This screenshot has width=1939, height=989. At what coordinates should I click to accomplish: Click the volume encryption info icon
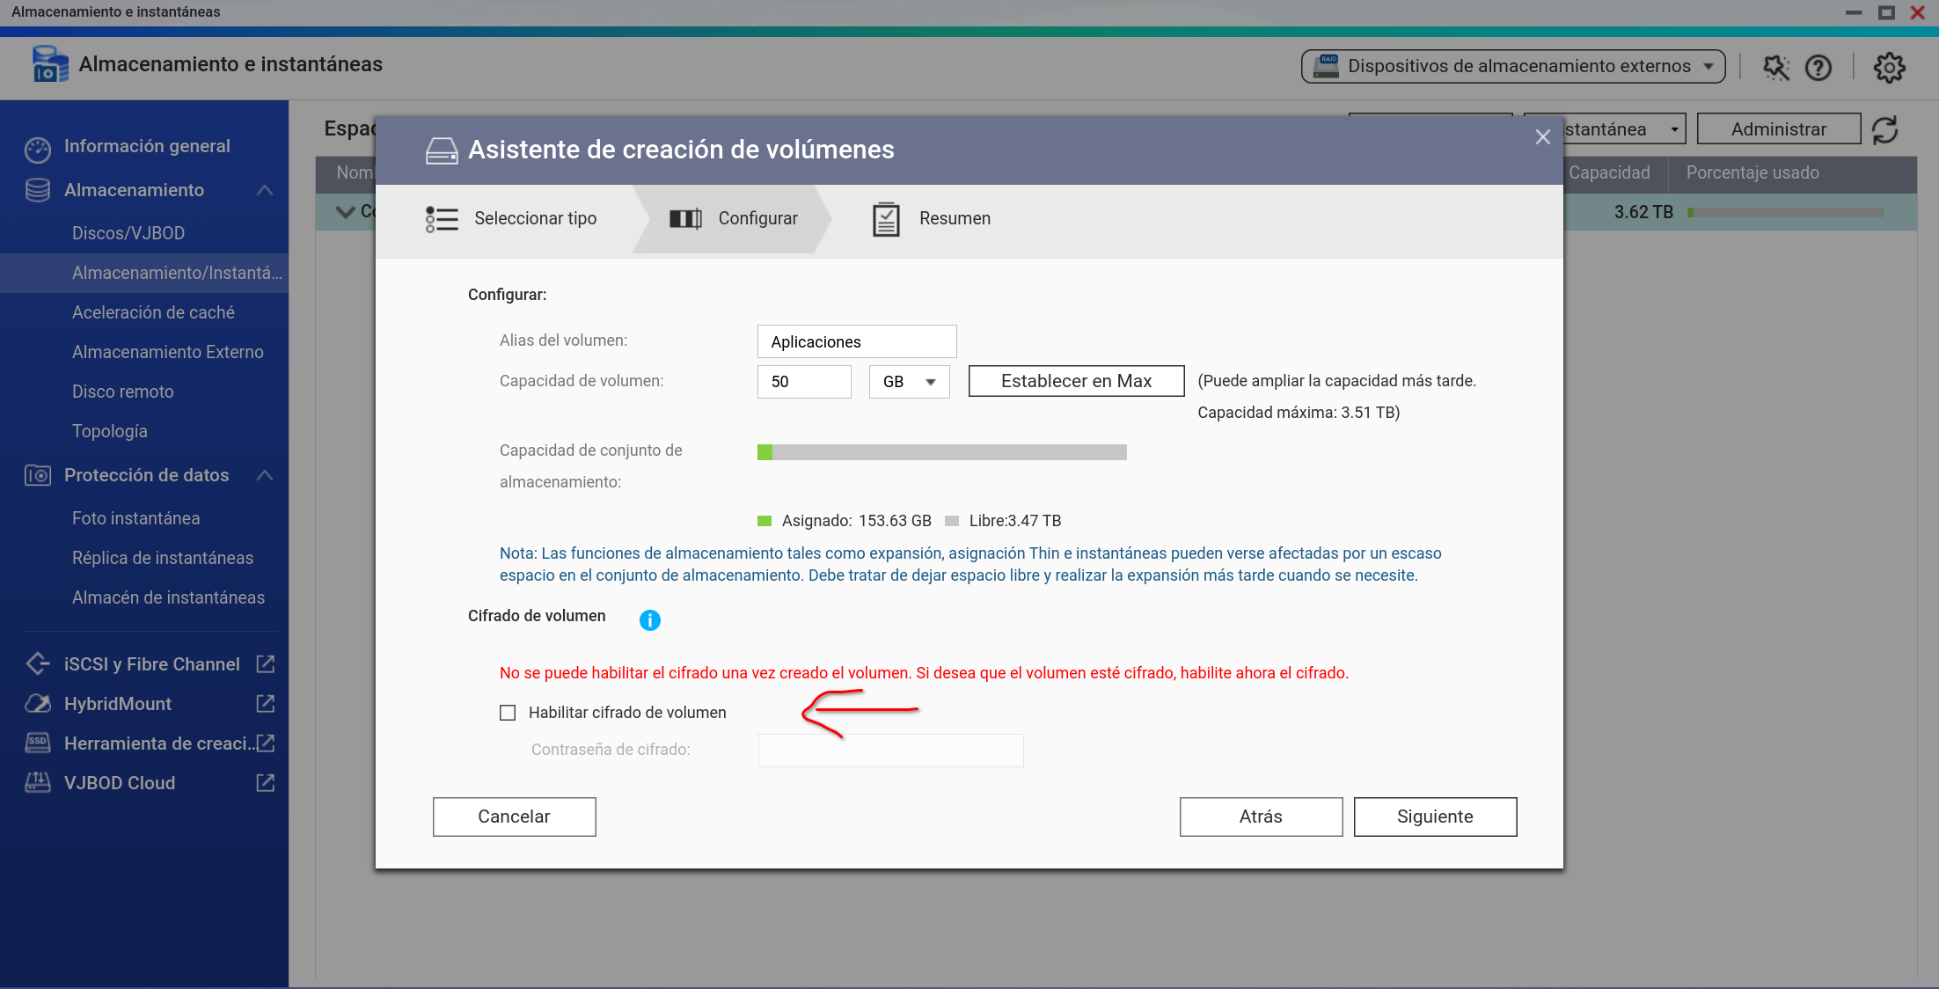coord(649,620)
